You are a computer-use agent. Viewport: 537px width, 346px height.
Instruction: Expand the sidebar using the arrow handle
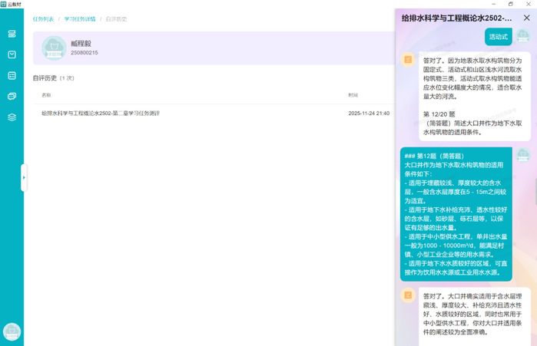click(24, 177)
